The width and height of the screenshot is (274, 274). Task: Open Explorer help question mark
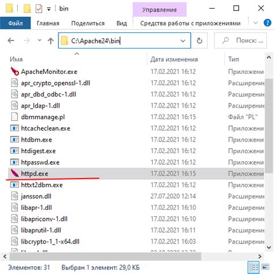pyautogui.click(x=267, y=23)
